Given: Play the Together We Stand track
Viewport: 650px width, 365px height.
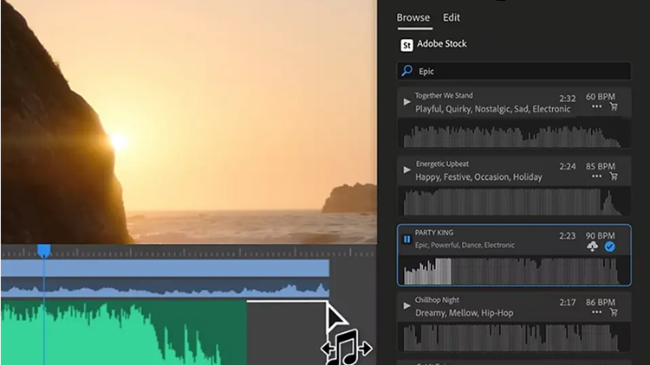Looking at the screenshot, I should 406,101.
